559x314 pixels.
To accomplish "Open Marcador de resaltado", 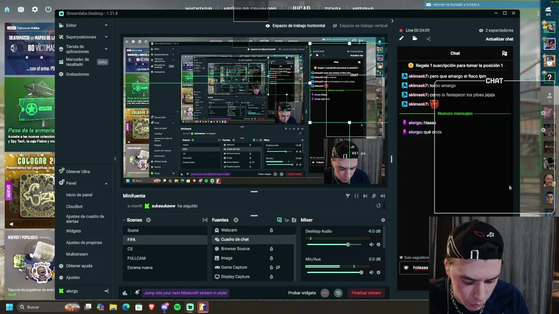I will pyautogui.click(x=77, y=62).
